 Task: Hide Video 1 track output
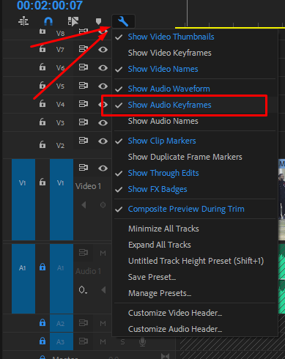(103, 168)
